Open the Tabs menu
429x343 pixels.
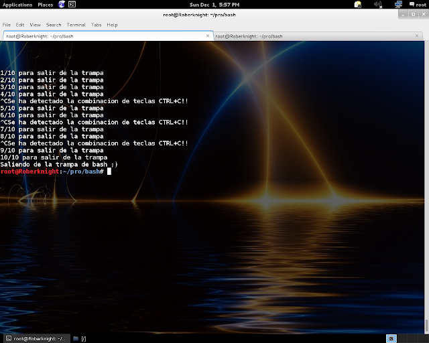point(97,25)
